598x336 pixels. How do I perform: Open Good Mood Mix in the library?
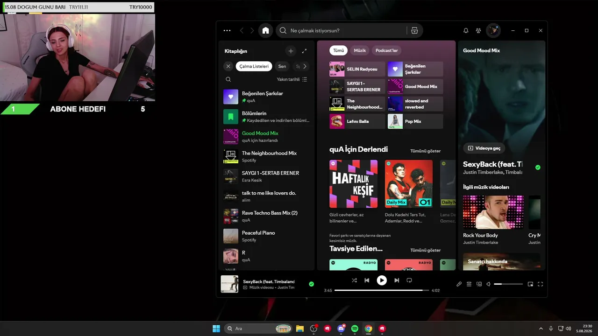tap(266, 137)
